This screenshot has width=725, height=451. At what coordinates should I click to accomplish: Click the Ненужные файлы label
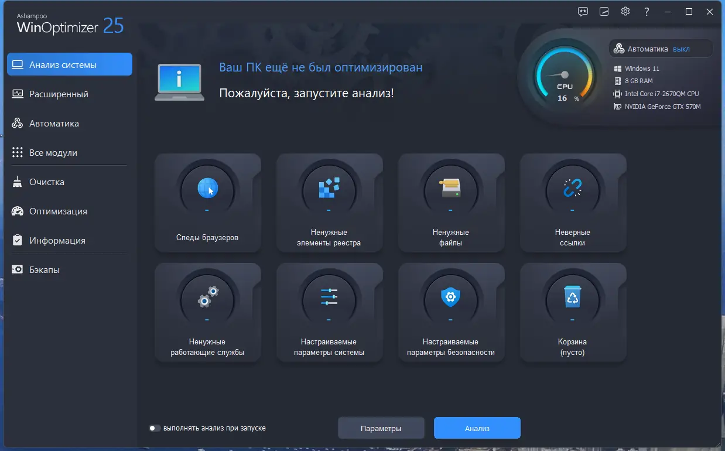(451, 238)
